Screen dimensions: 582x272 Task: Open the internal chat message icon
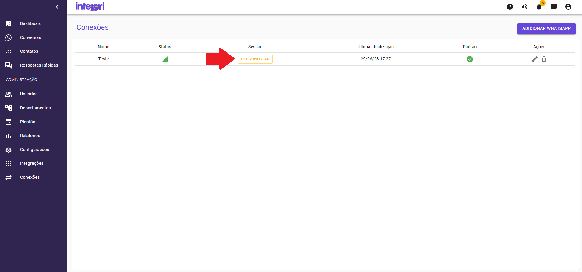click(x=553, y=7)
